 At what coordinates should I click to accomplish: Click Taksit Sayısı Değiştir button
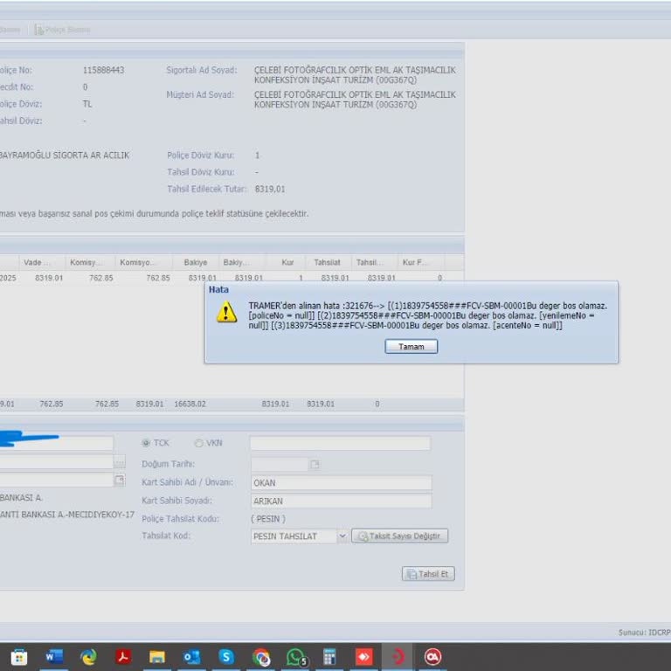pos(400,536)
